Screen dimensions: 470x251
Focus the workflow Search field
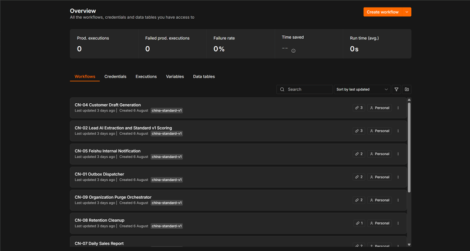[x=304, y=90]
